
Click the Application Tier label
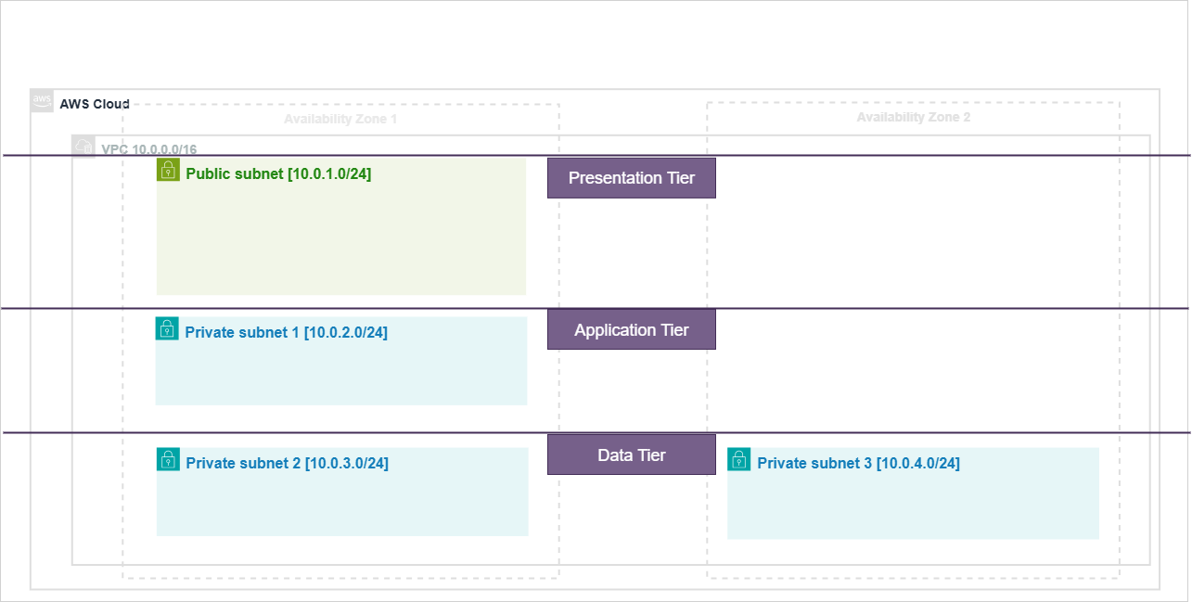(631, 329)
